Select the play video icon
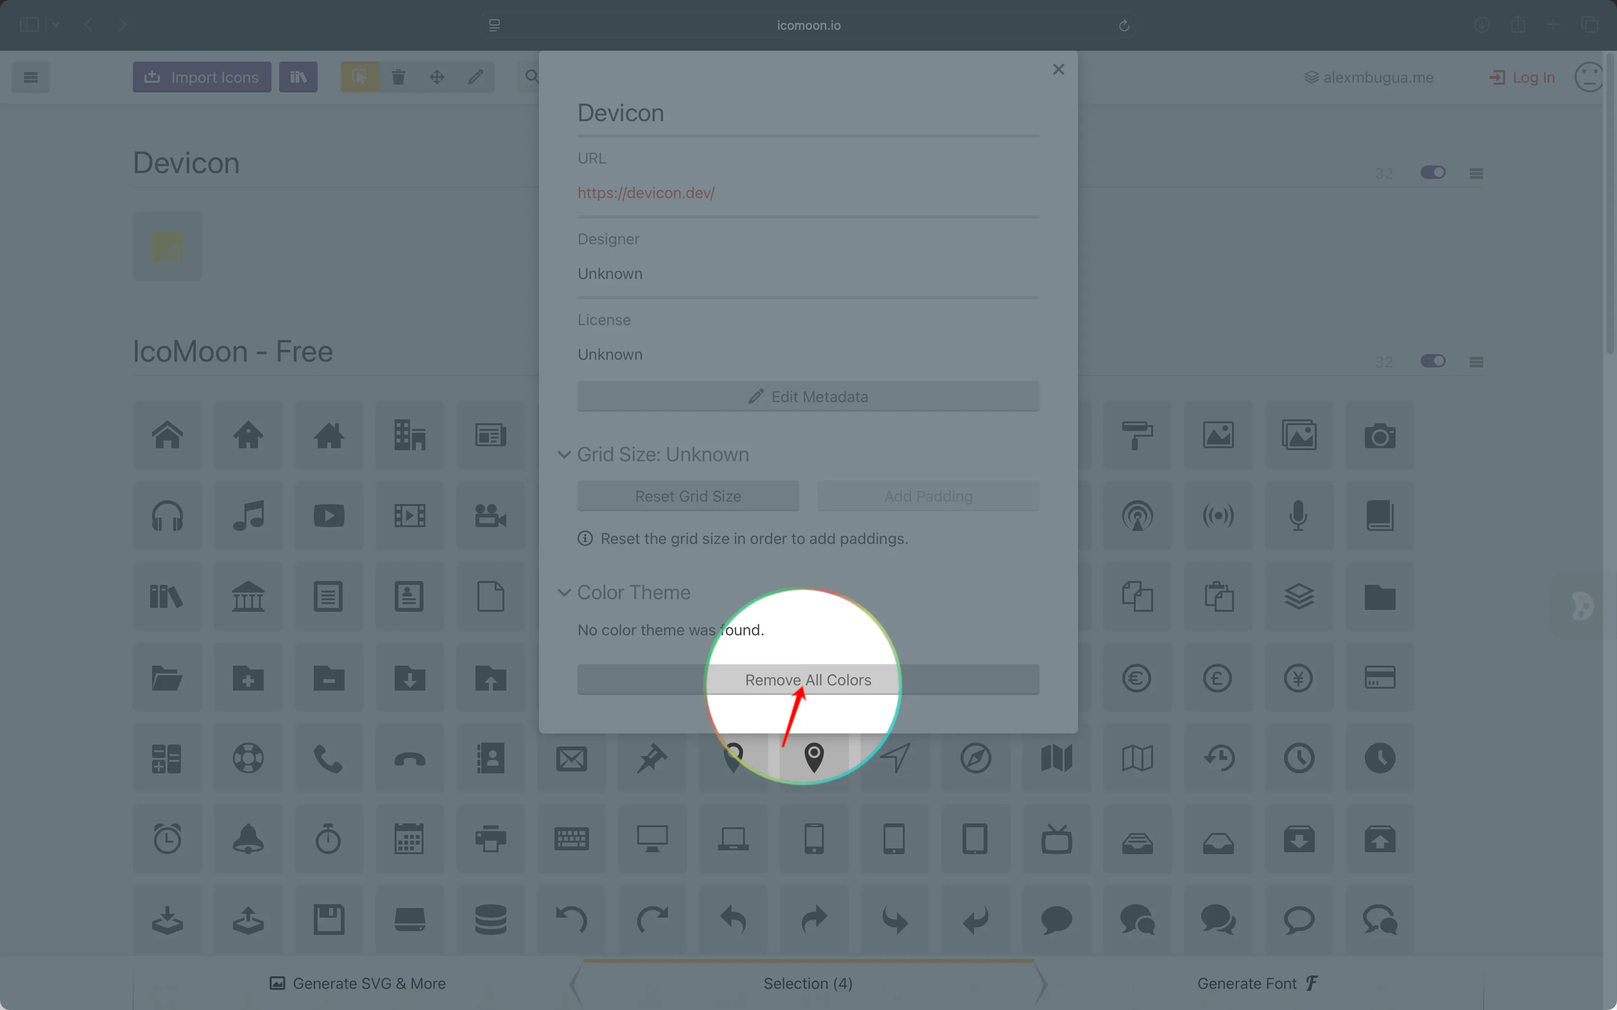1617x1010 pixels. (x=329, y=516)
